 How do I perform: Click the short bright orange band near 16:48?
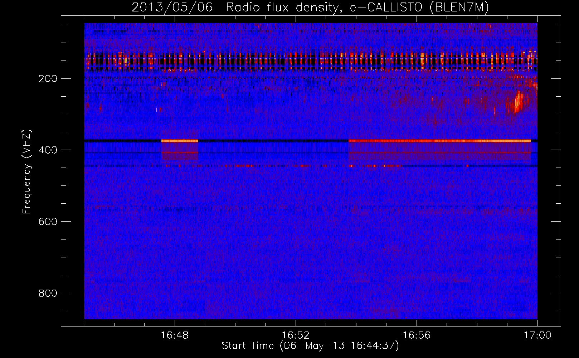(180, 141)
